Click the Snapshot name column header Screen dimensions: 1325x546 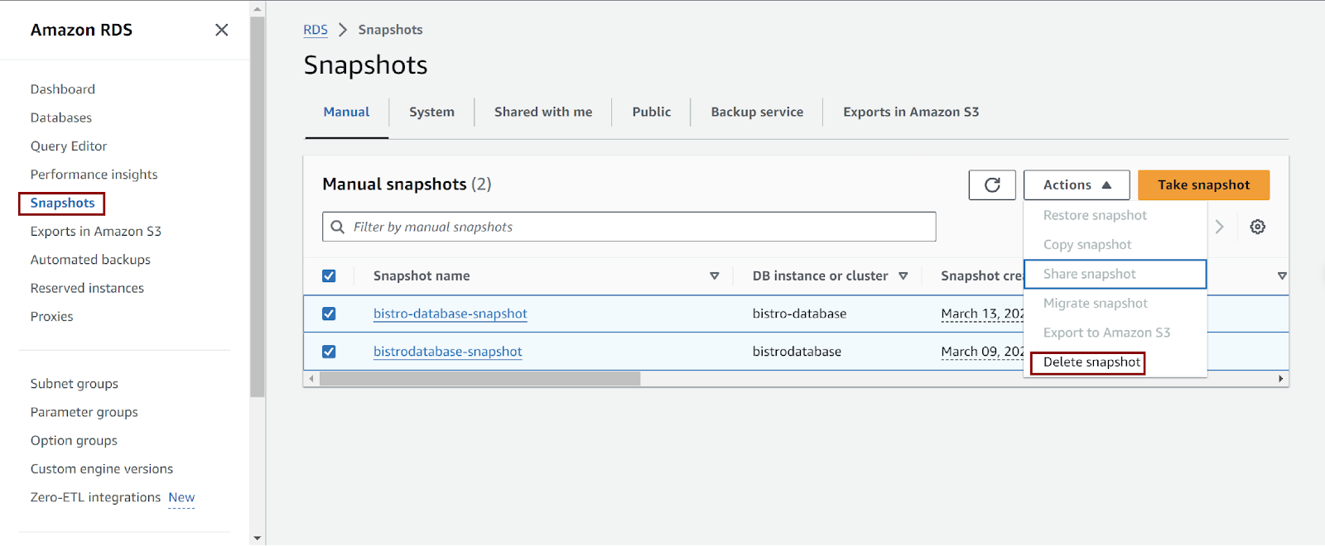click(x=422, y=275)
